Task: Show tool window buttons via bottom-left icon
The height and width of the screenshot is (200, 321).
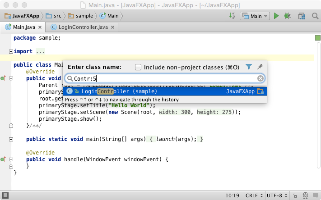Action: point(5,195)
